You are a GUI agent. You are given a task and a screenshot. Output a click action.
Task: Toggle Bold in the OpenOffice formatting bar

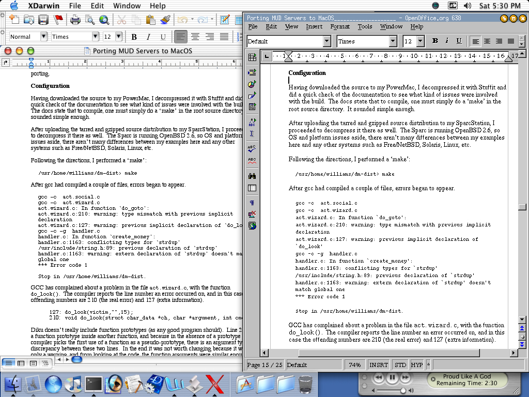[x=435, y=41]
